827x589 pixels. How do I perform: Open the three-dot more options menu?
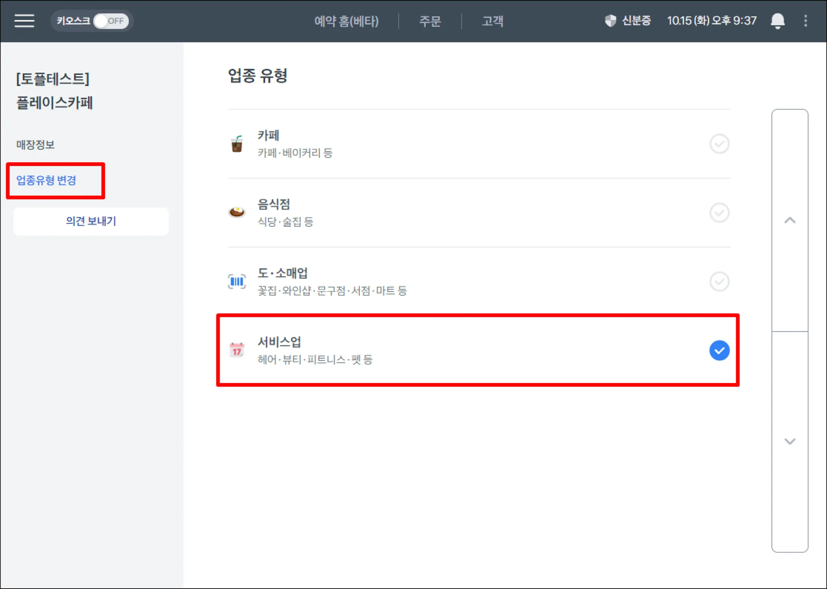click(806, 21)
